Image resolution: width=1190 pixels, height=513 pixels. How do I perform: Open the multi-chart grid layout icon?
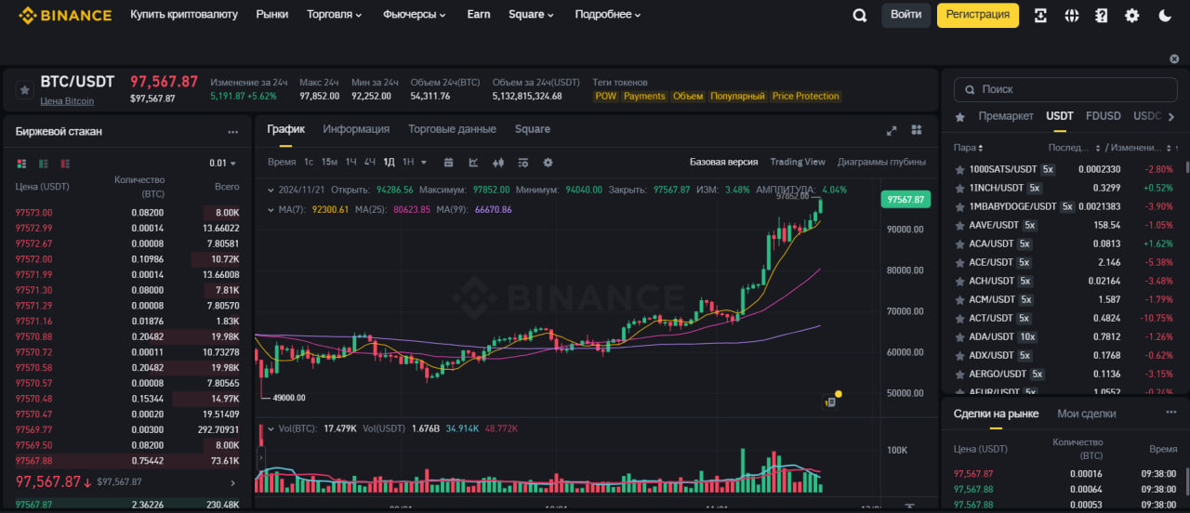[x=917, y=130]
